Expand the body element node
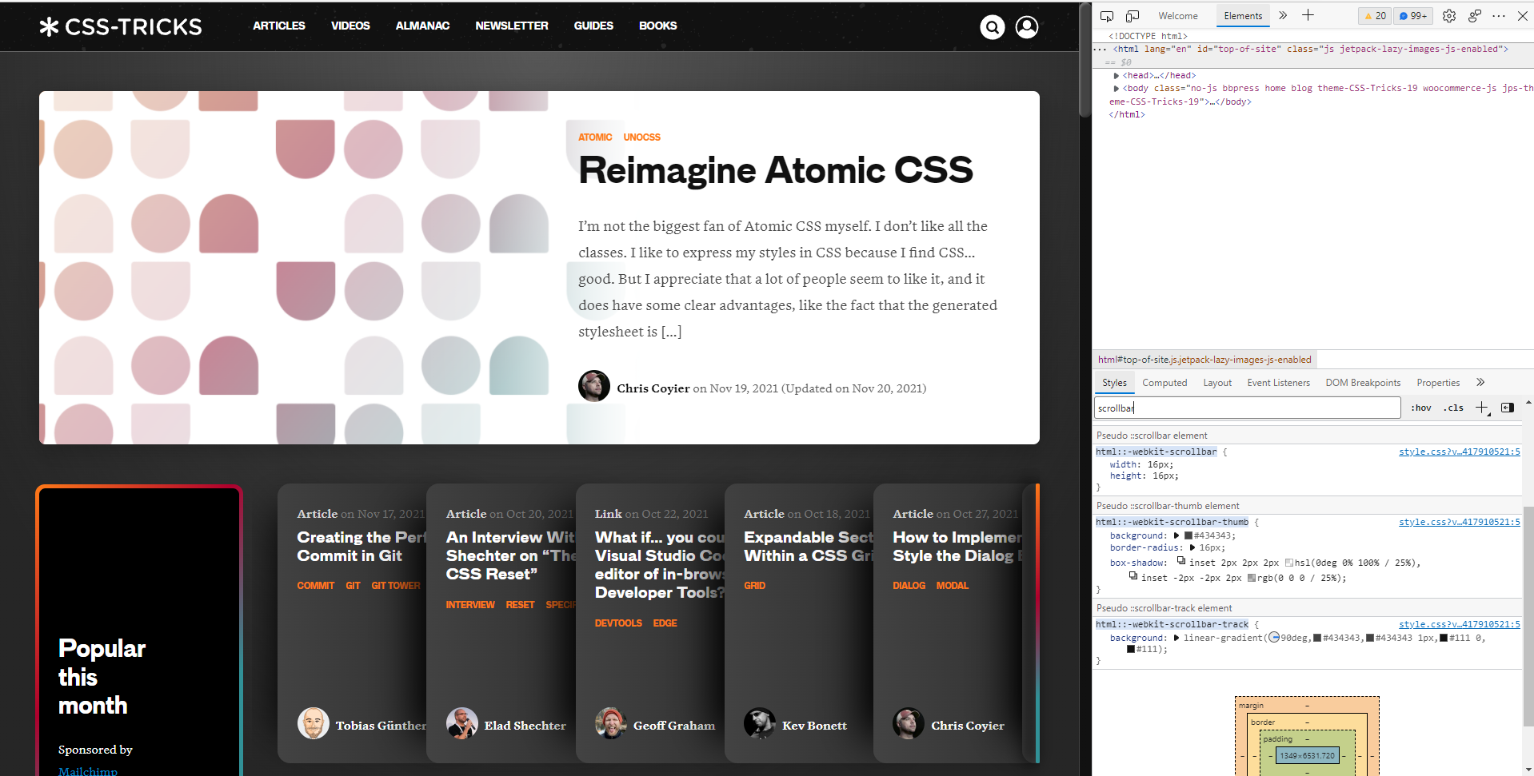This screenshot has width=1534, height=776. point(1117,88)
